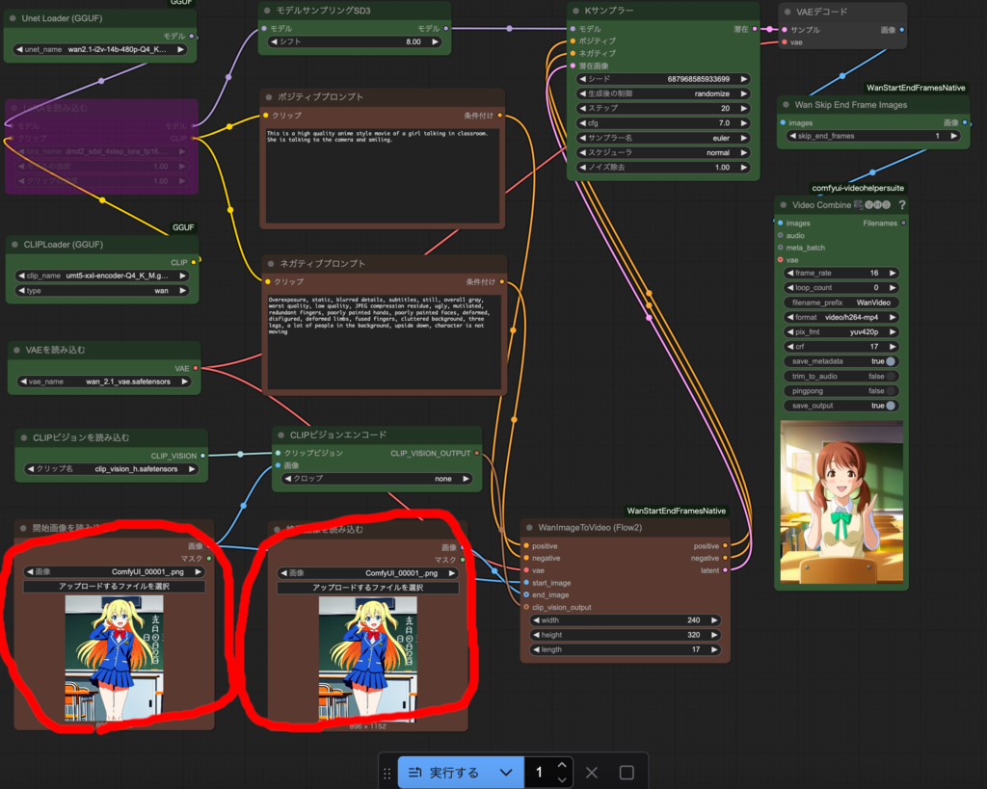Click the comfyui-videohelpersuite badge label

coord(857,188)
